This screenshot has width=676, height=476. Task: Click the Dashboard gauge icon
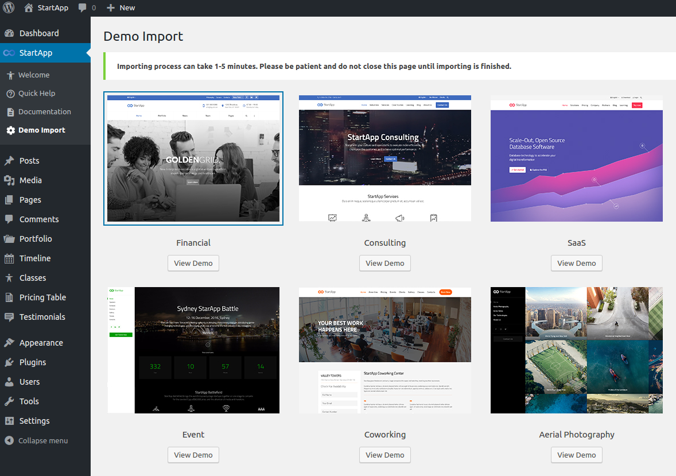(9, 33)
